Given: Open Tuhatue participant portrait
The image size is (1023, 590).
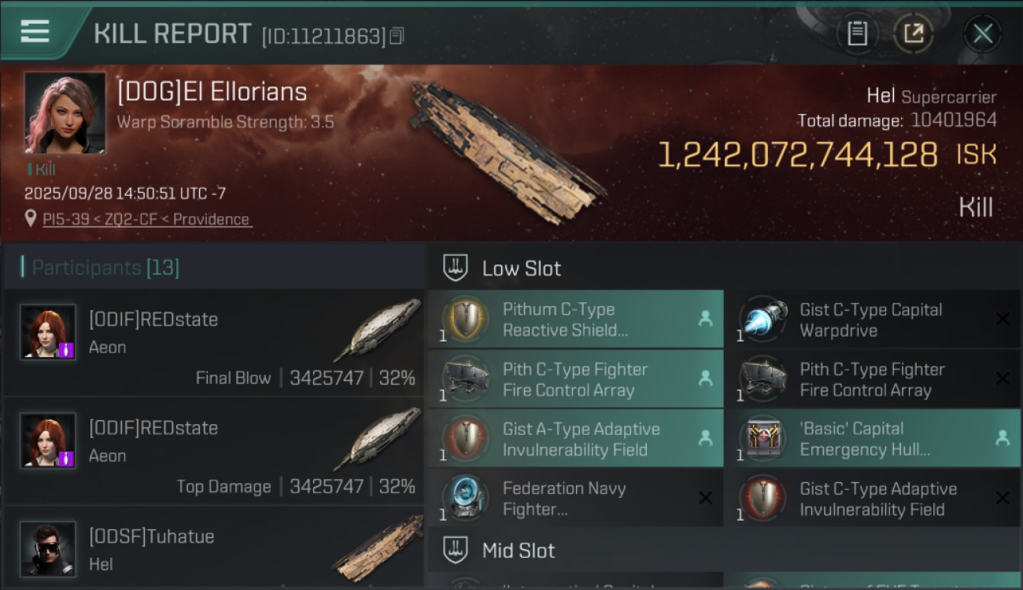Looking at the screenshot, I should [x=48, y=548].
